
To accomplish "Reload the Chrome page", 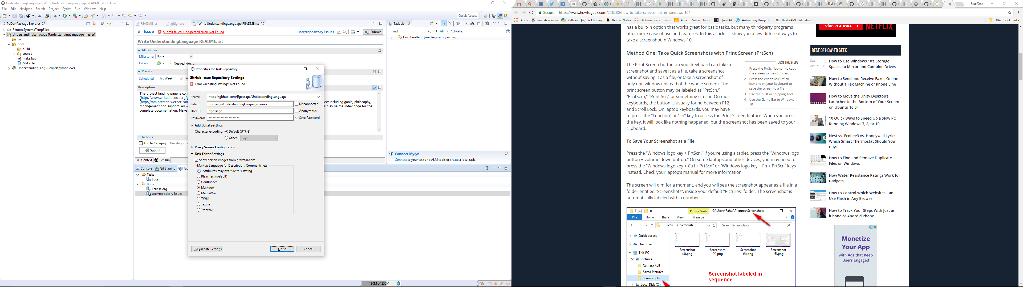I will point(531,13).
